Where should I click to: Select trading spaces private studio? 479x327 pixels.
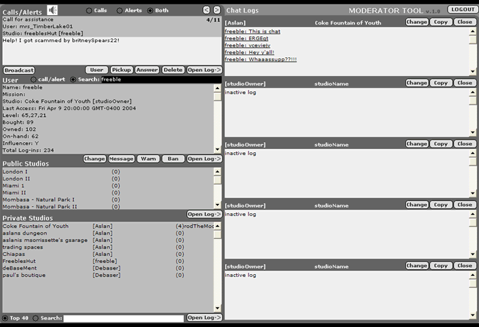(108, 247)
